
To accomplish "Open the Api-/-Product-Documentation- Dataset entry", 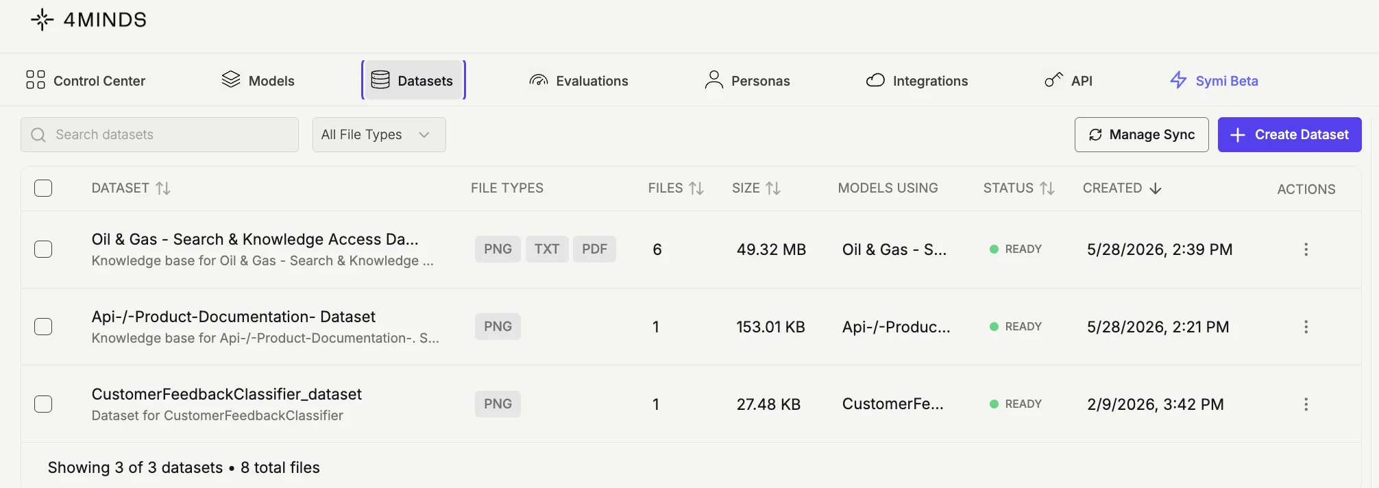I will (x=234, y=317).
